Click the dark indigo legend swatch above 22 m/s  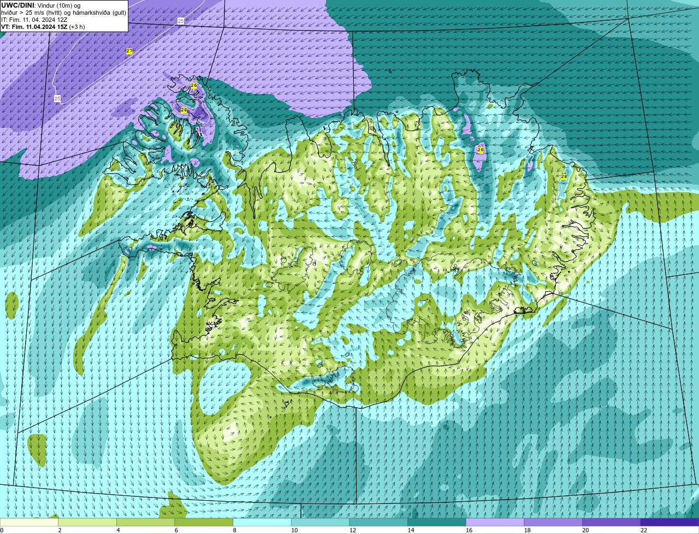point(670,522)
